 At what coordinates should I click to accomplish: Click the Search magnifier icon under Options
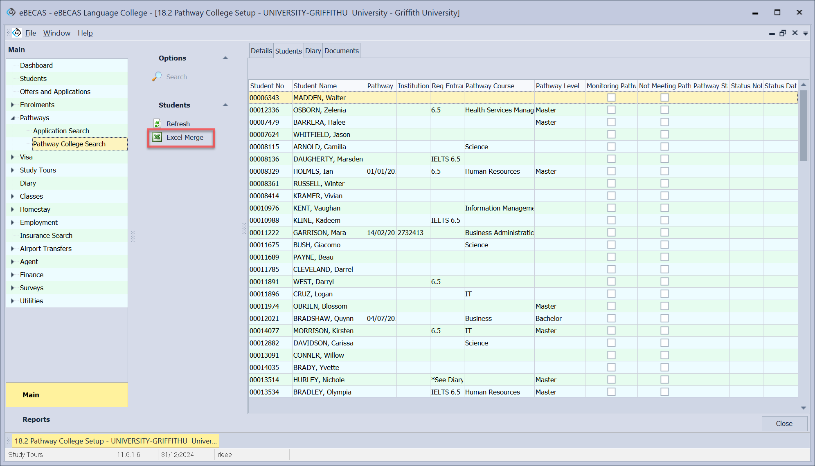coord(157,77)
